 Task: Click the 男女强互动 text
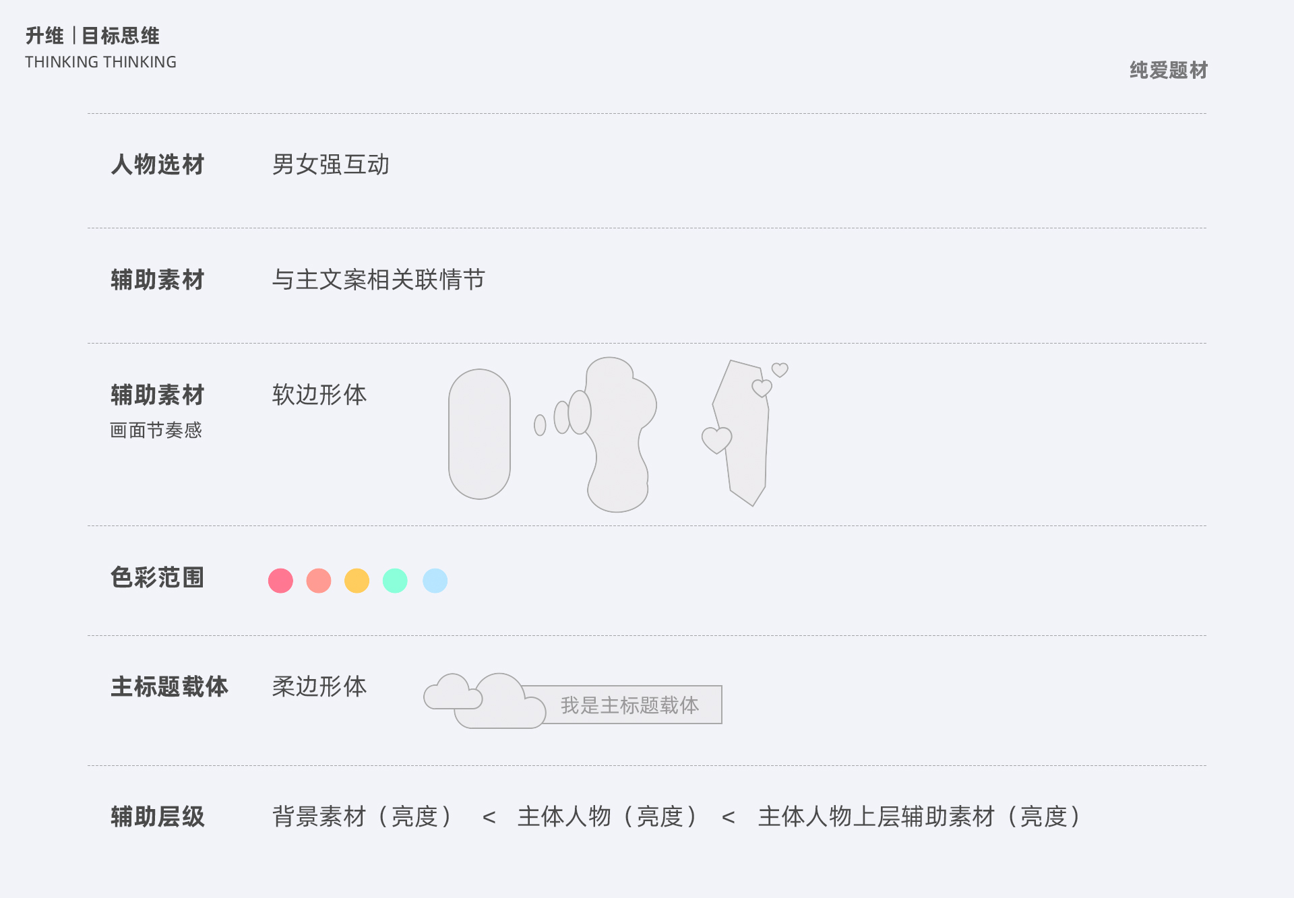pyautogui.click(x=331, y=164)
